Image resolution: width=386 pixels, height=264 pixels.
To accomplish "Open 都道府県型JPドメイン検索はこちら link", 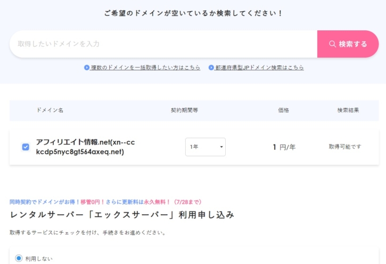I will tap(259, 67).
